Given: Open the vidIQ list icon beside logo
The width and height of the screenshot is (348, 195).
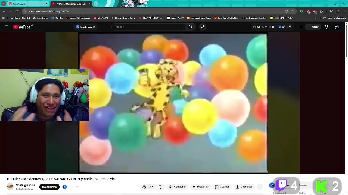Looking at the screenshot, I should 284,27.
